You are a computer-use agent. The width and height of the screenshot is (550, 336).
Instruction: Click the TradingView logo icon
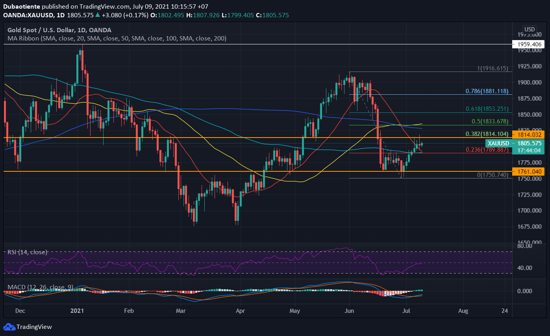pyautogui.click(x=9, y=327)
